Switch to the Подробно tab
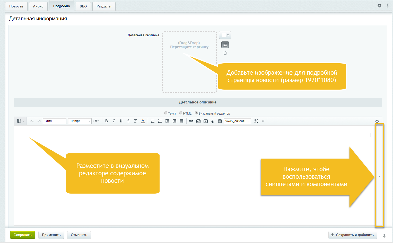The height and width of the screenshot is (243, 393). 62,6
